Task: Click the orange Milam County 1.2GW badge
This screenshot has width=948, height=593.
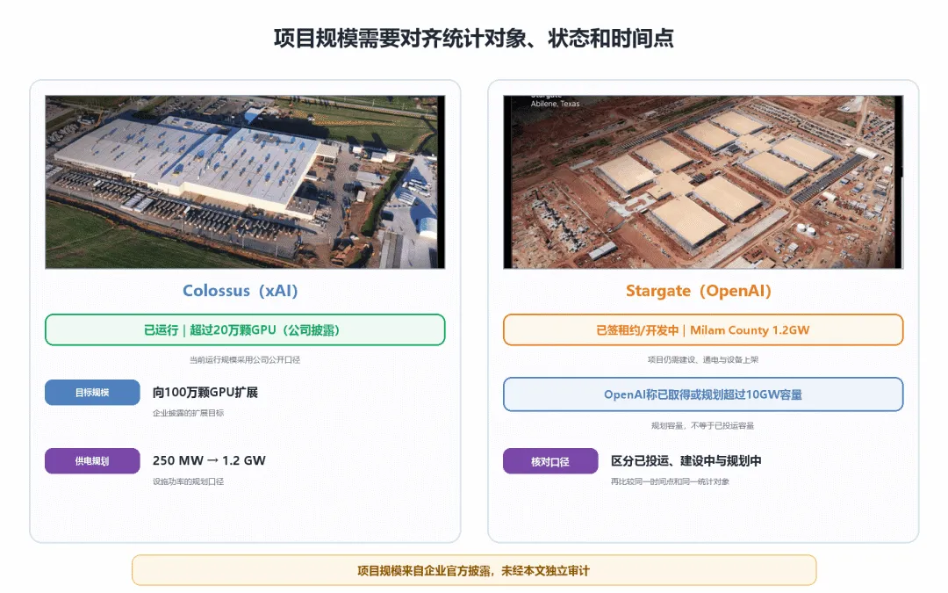Action: (x=703, y=329)
